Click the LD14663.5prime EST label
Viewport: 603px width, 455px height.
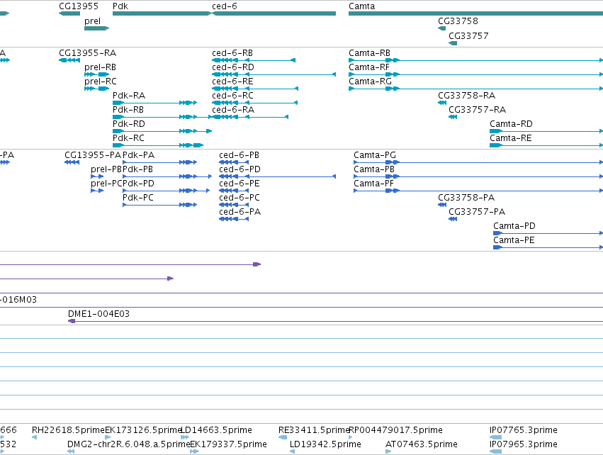point(217,430)
